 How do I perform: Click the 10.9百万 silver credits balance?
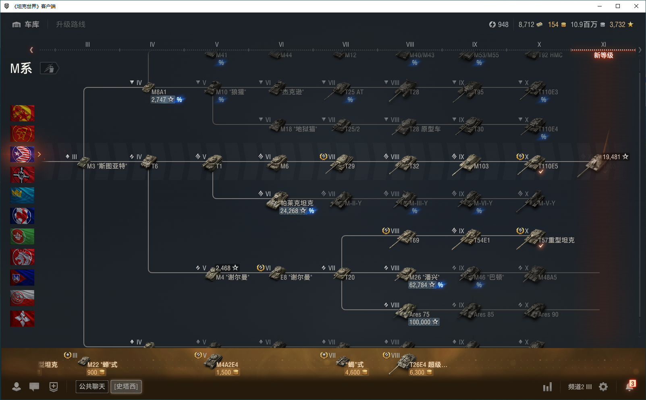588,25
